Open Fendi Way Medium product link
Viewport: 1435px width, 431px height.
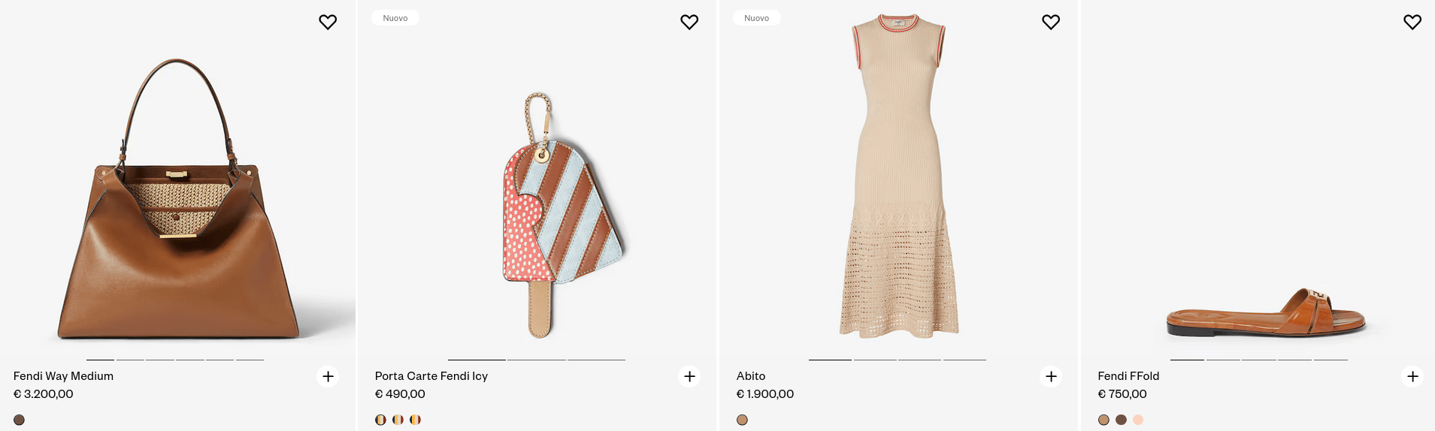[x=63, y=376]
